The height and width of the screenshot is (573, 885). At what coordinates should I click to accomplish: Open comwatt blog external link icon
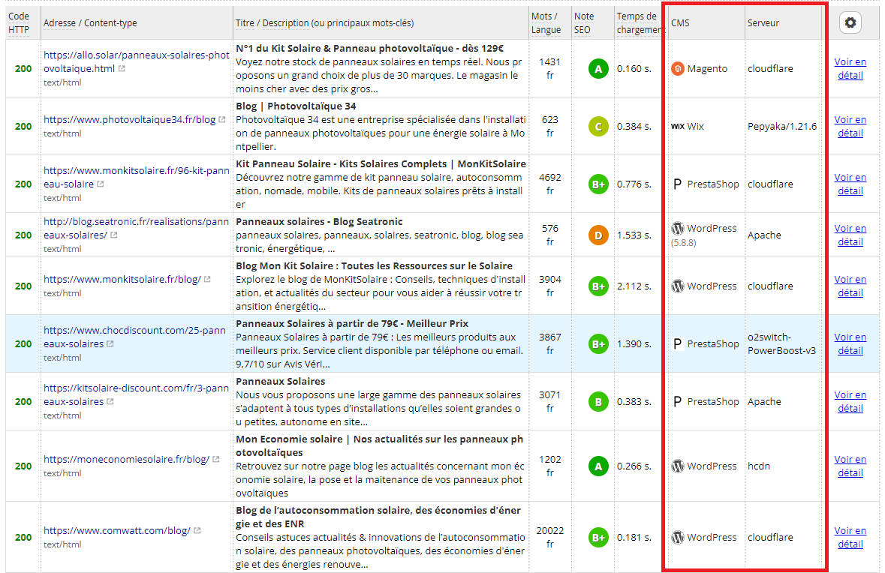(197, 530)
